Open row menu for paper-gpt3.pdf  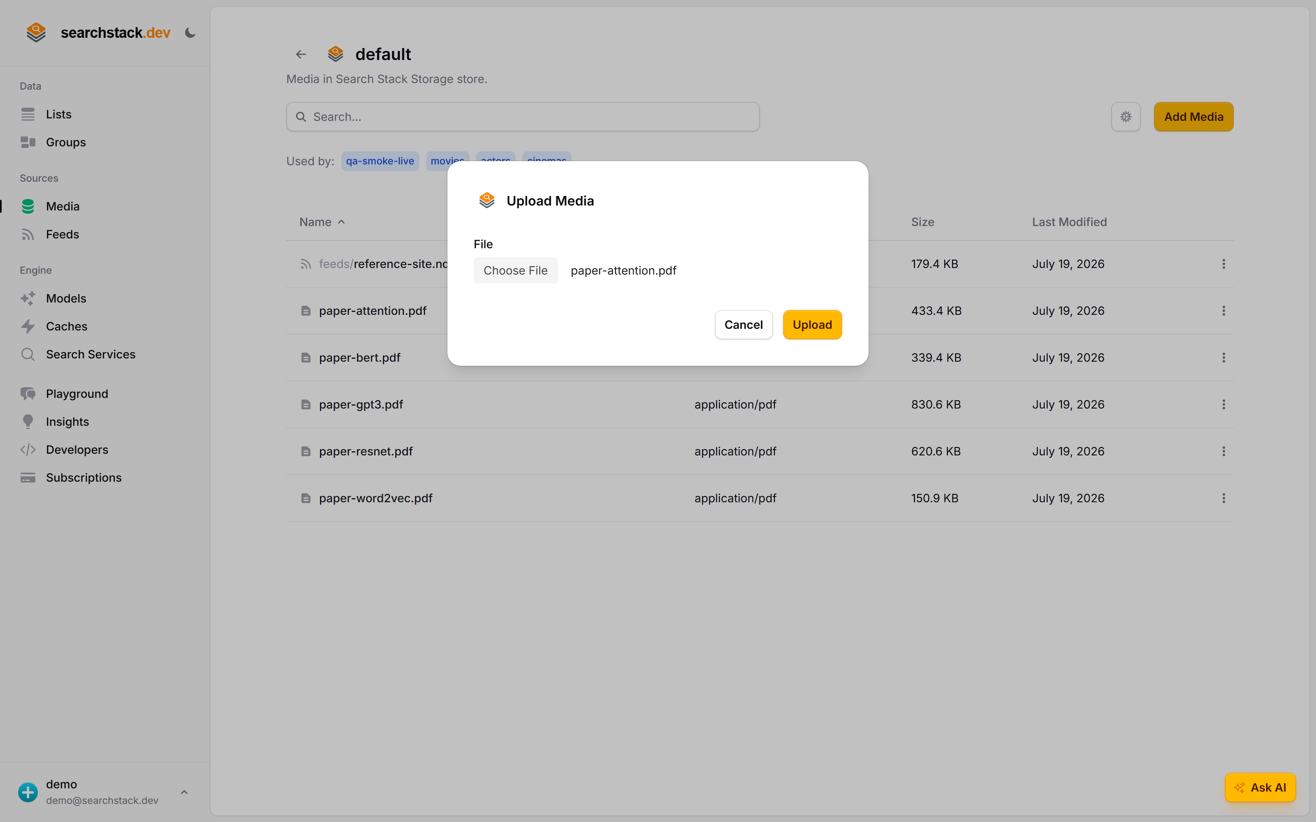1223,404
